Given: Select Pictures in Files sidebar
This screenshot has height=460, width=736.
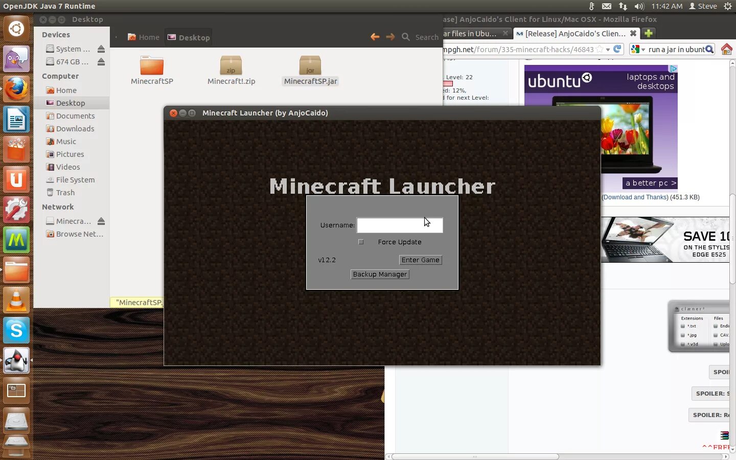Looking at the screenshot, I should point(72,154).
